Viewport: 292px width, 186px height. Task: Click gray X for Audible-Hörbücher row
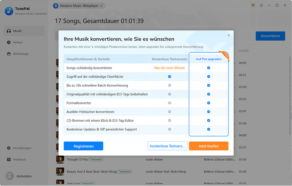pos(169,112)
